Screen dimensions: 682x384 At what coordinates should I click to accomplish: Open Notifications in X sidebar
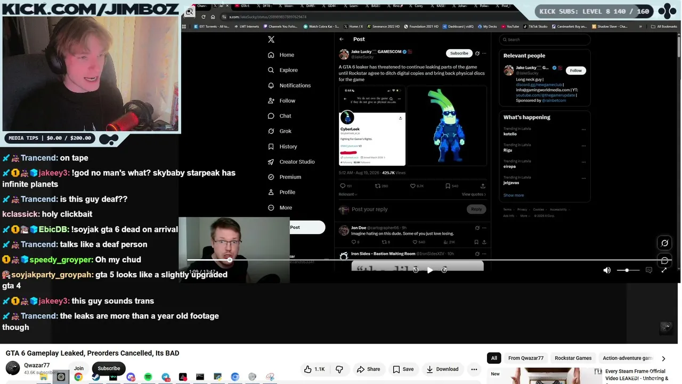point(289,85)
